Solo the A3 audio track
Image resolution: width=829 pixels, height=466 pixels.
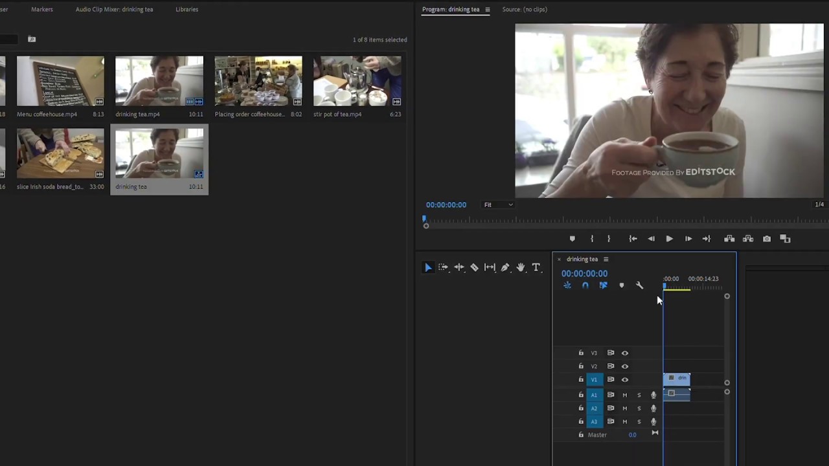tap(639, 421)
